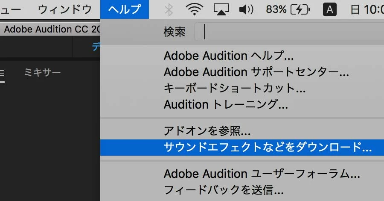This screenshot has height=201, width=384.
Task: Open the Wi-Fi status menu
Action: point(195,10)
